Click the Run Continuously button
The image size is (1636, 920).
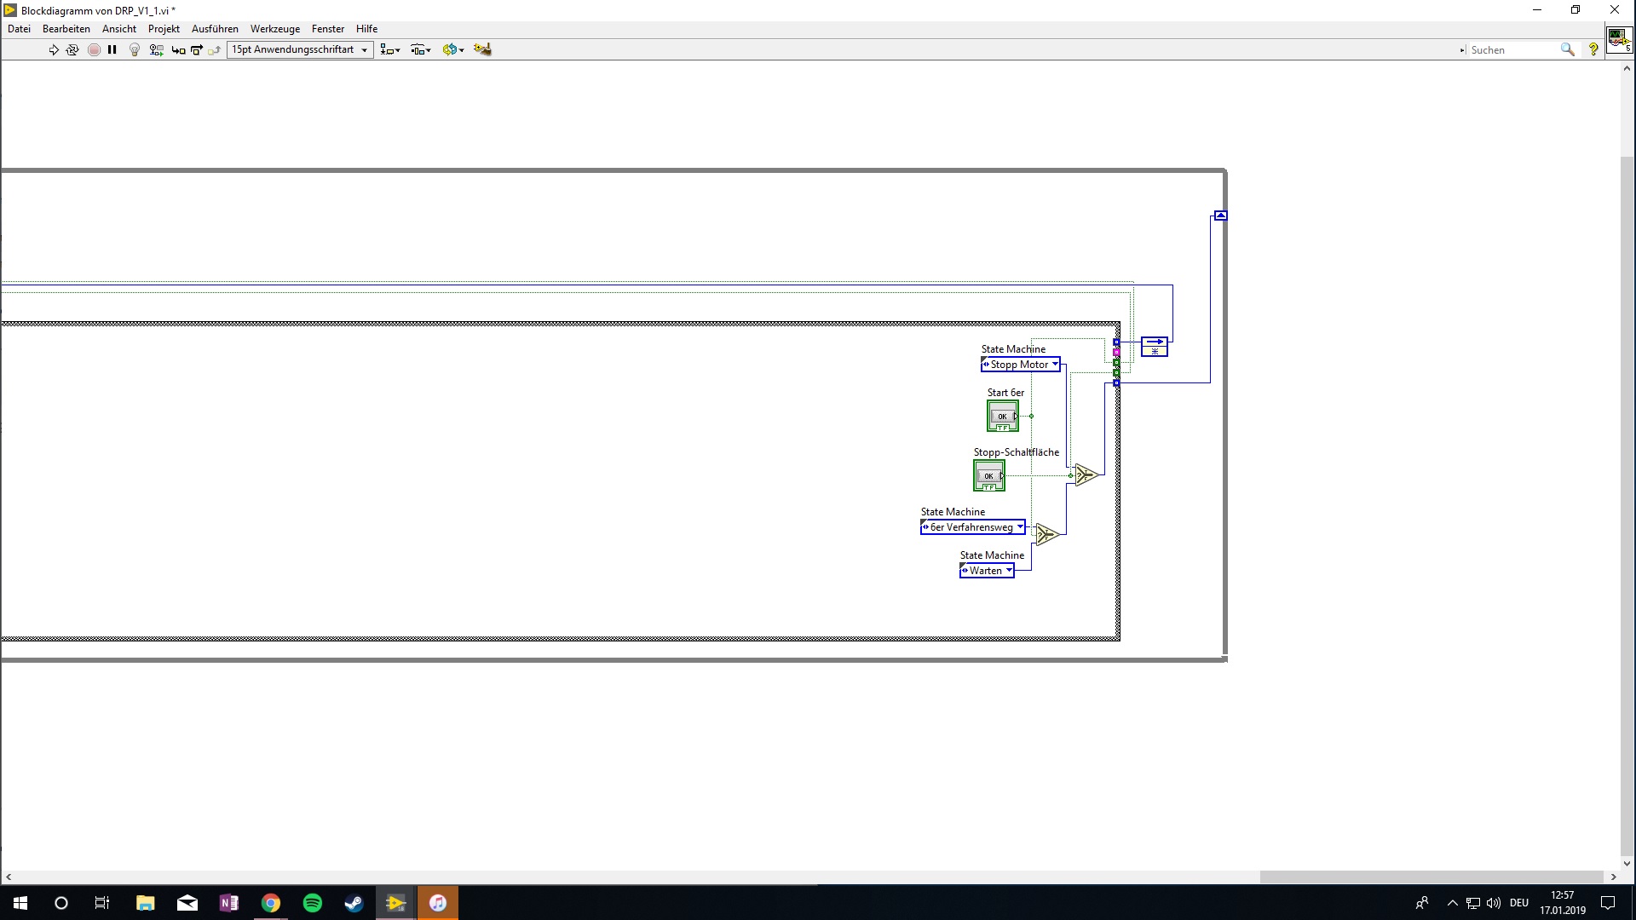[x=72, y=50]
